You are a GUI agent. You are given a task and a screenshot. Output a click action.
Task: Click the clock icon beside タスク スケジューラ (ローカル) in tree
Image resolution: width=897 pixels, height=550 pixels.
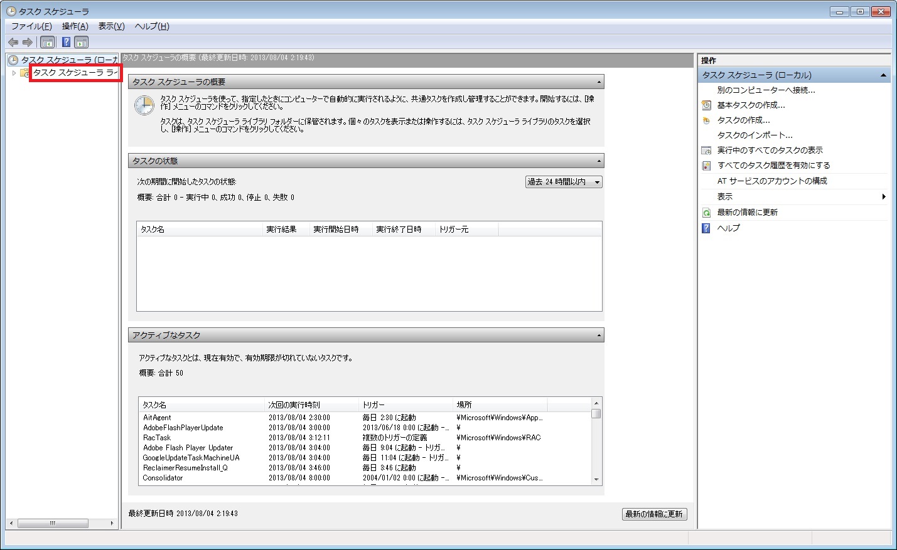[x=13, y=60]
